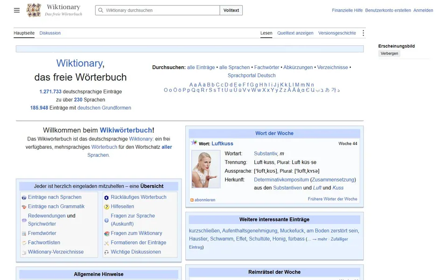
Task: Click the question mark icon beside Hilfeseiten
Action: [x=106, y=207]
